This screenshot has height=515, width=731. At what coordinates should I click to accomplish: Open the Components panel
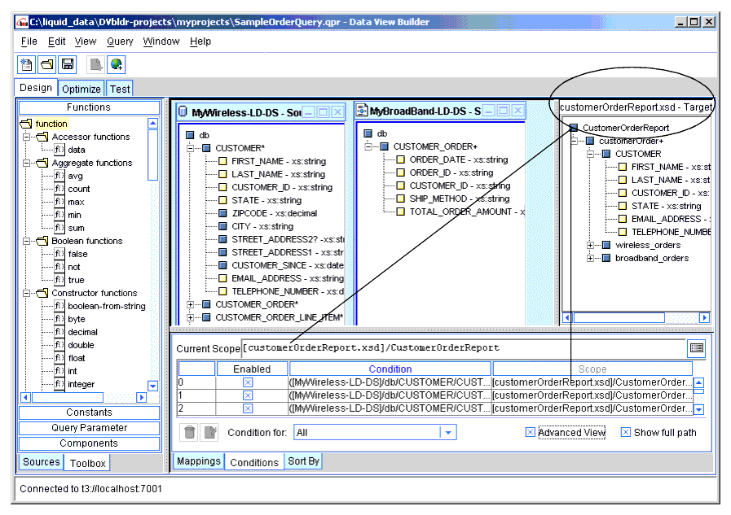point(89,443)
